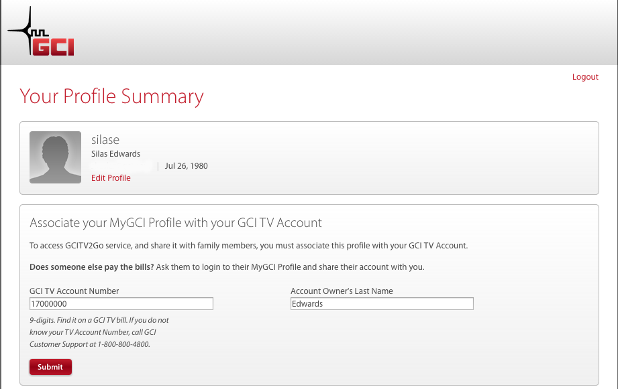The height and width of the screenshot is (389, 618).
Task: Click the red Submit button
Action: pos(50,367)
